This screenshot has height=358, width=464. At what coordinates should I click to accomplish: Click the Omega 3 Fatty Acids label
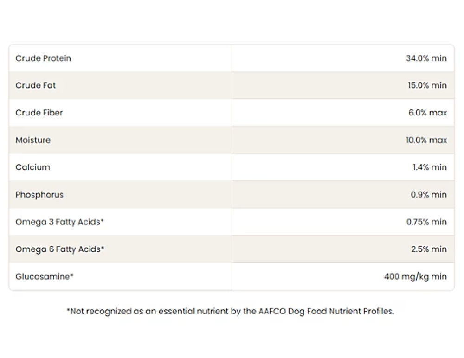point(60,222)
